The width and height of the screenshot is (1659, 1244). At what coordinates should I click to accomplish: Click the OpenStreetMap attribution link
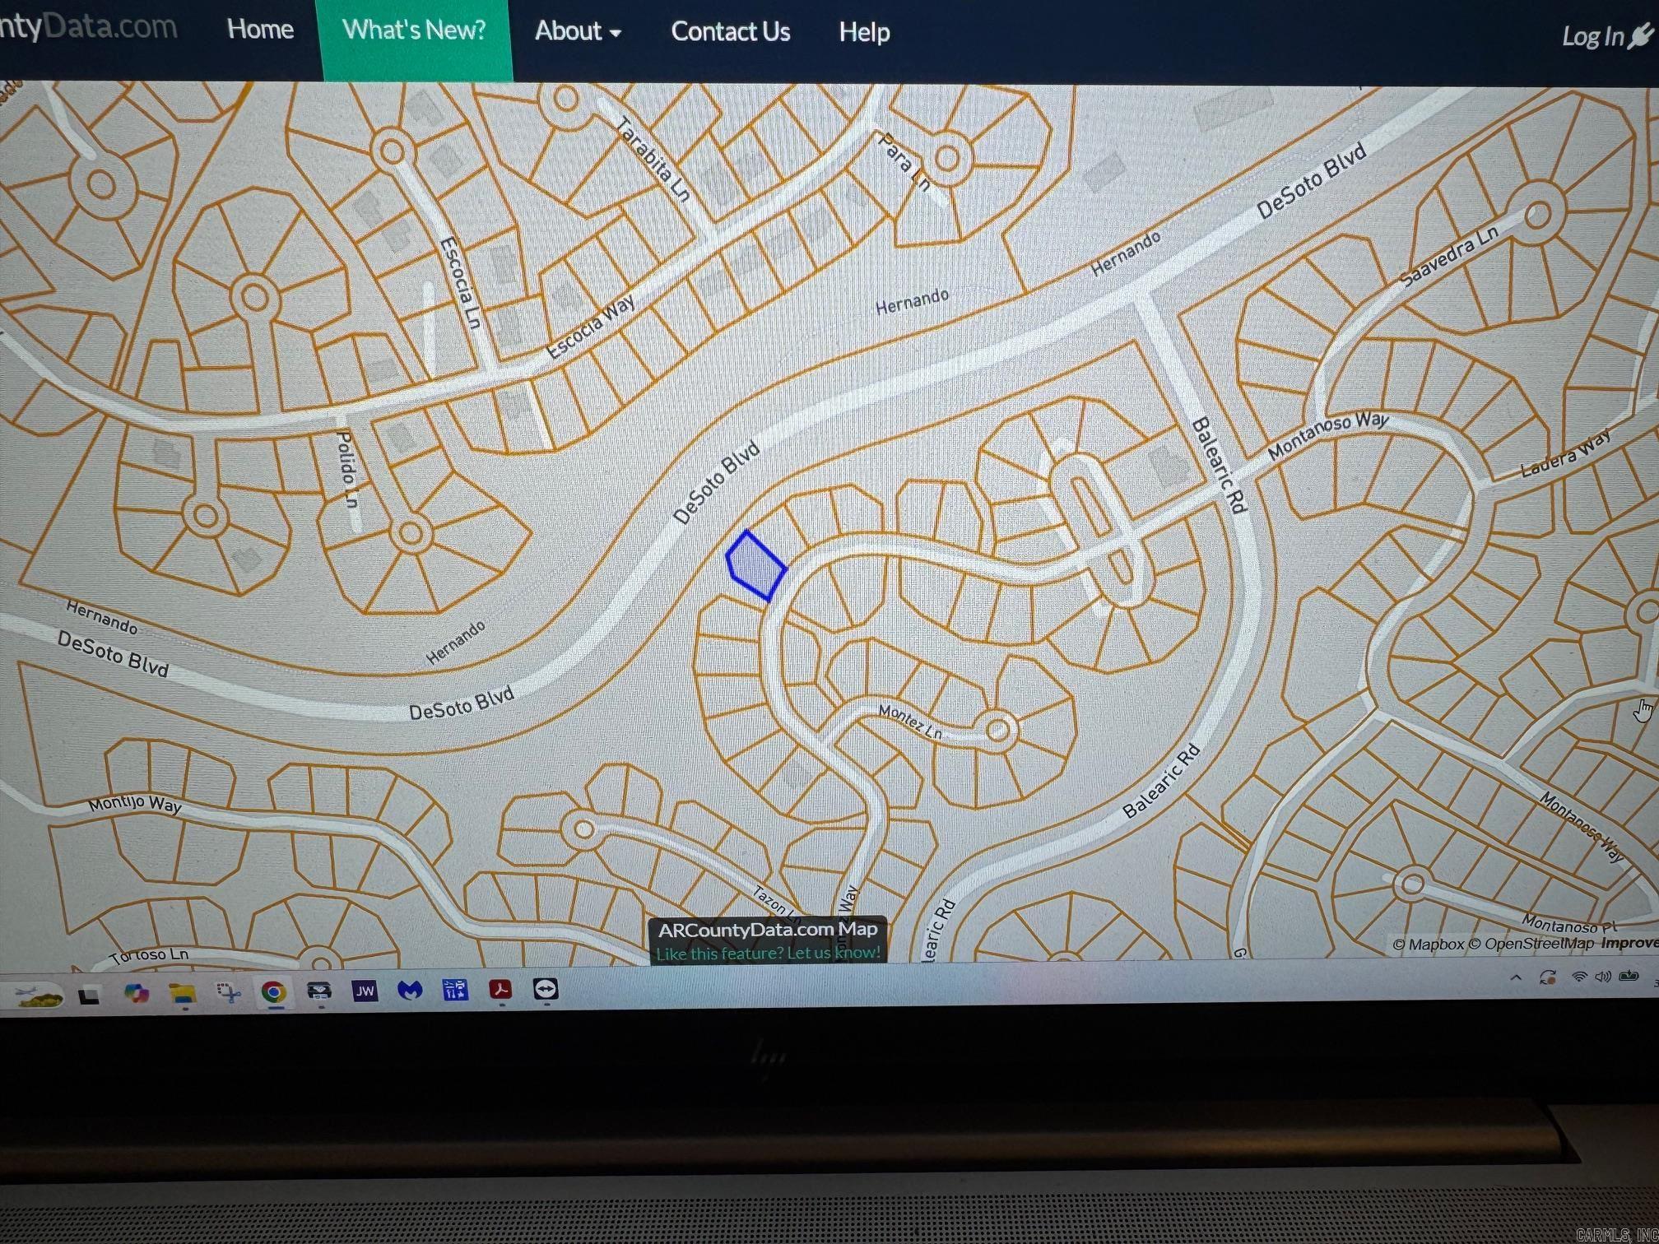[x=1537, y=944]
